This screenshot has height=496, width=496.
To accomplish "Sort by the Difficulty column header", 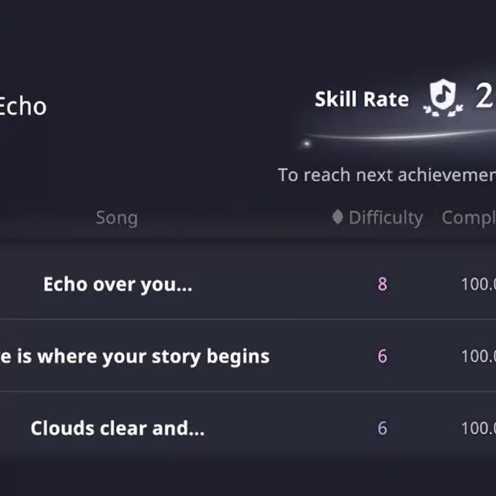I will click(x=385, y=218).
